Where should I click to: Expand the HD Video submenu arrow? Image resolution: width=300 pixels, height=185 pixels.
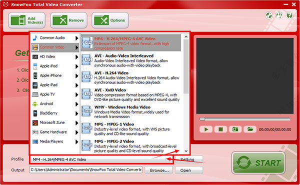[x=76, y=57]
